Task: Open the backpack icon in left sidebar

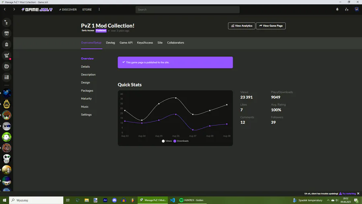Action: [x=6, y=44]
